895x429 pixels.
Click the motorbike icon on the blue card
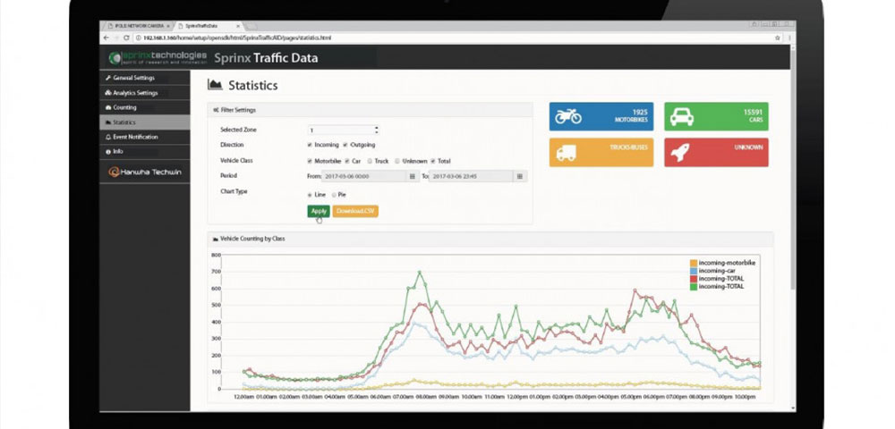568,116
